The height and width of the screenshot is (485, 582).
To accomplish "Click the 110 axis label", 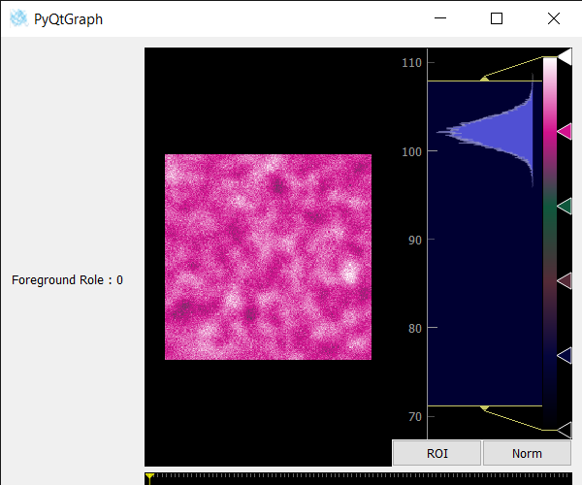I will point(412,63).
